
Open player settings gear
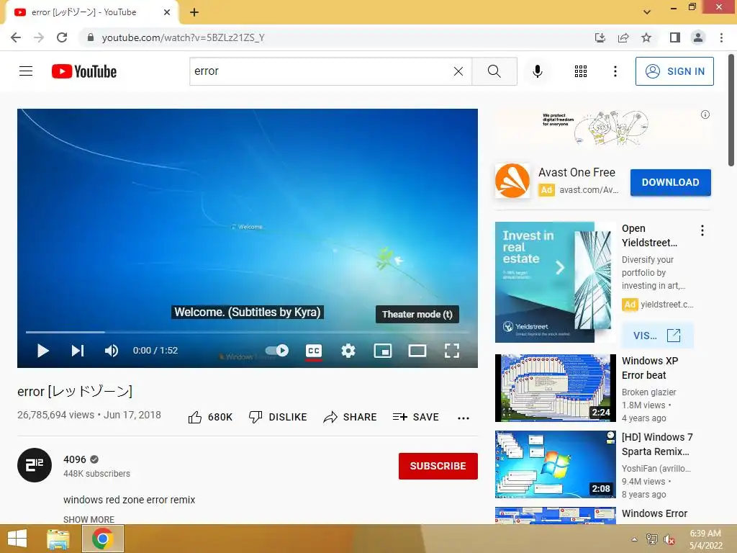(x=348, y=351)
